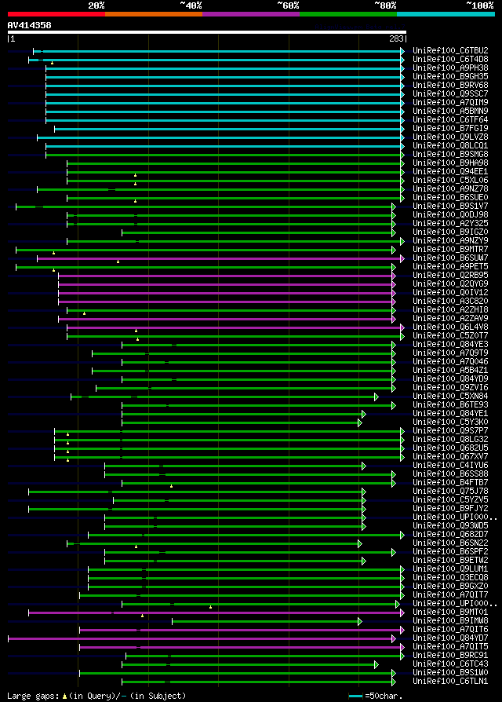502x702 pixels.
Task: Open hit UniRef100_B9GH35
Action: pos(450,76)
